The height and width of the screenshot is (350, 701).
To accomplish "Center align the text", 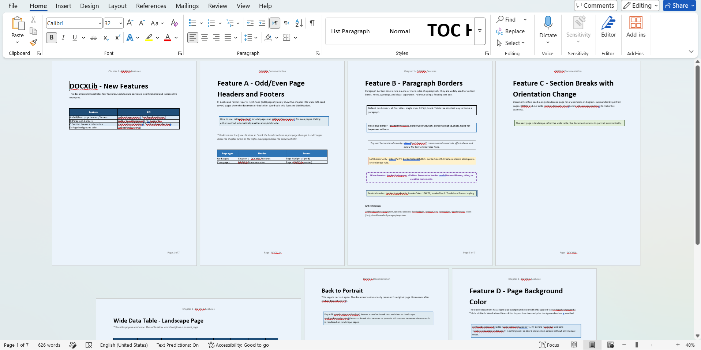I will tap(205, 38).
